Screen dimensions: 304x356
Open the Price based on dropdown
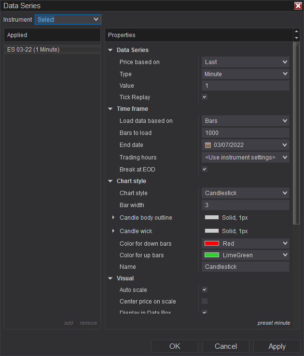tap(245, 62)
